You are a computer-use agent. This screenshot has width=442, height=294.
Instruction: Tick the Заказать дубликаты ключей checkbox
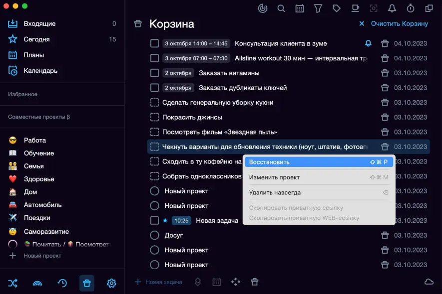[154, 88]
